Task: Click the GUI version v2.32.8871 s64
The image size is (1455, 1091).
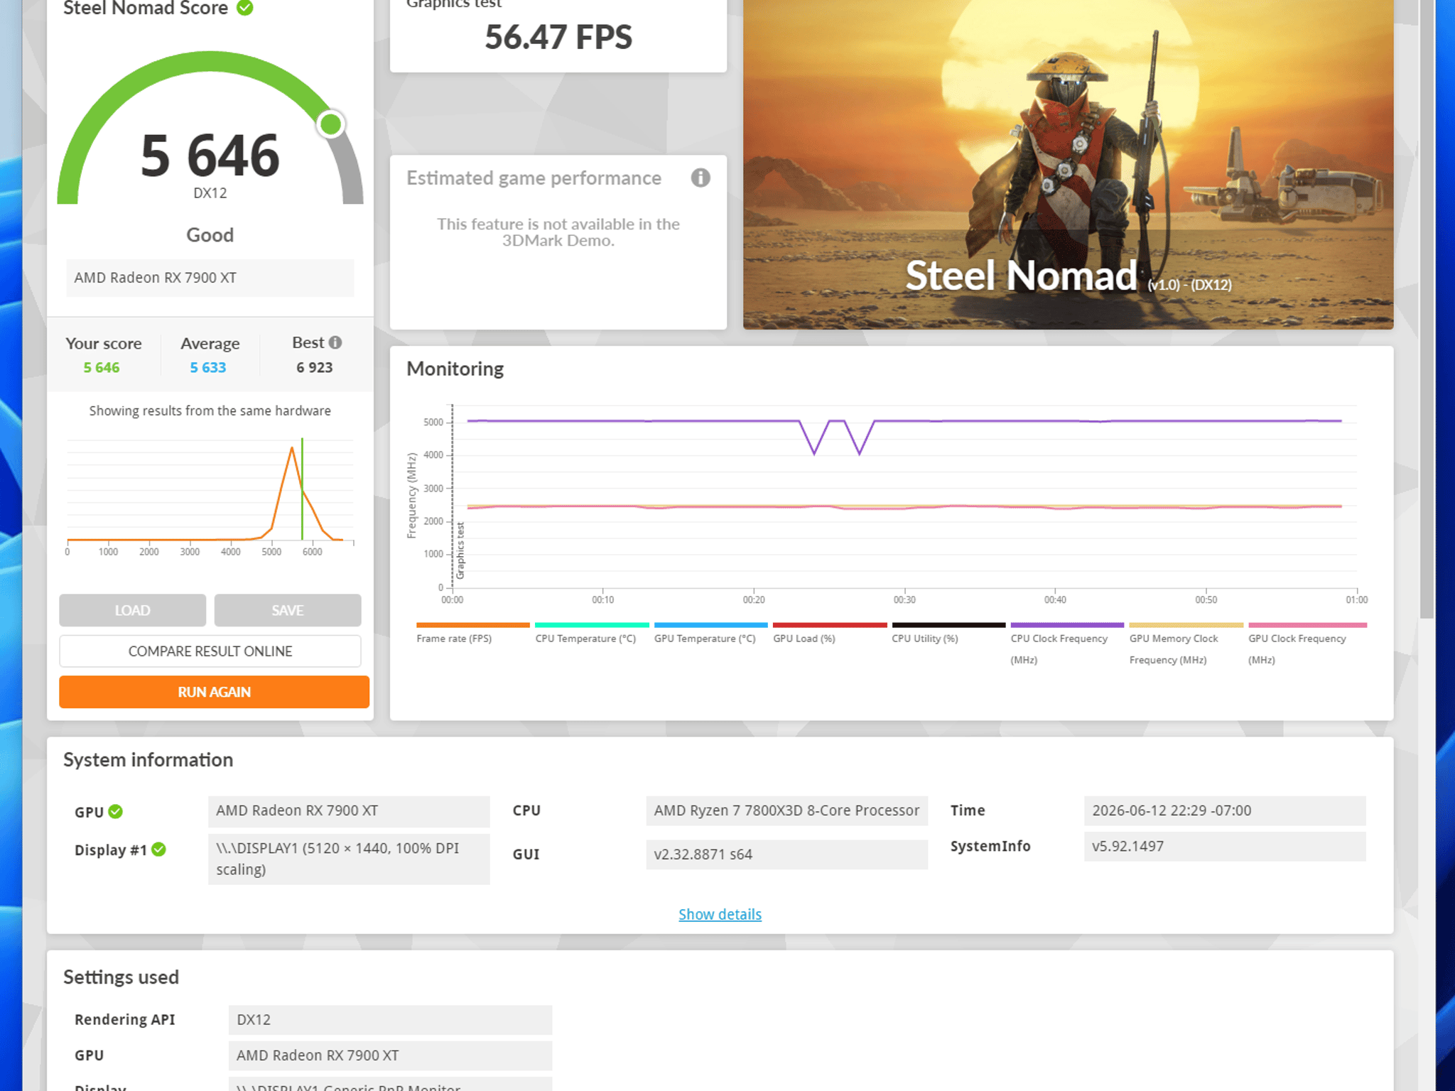Action: (786, 854)
